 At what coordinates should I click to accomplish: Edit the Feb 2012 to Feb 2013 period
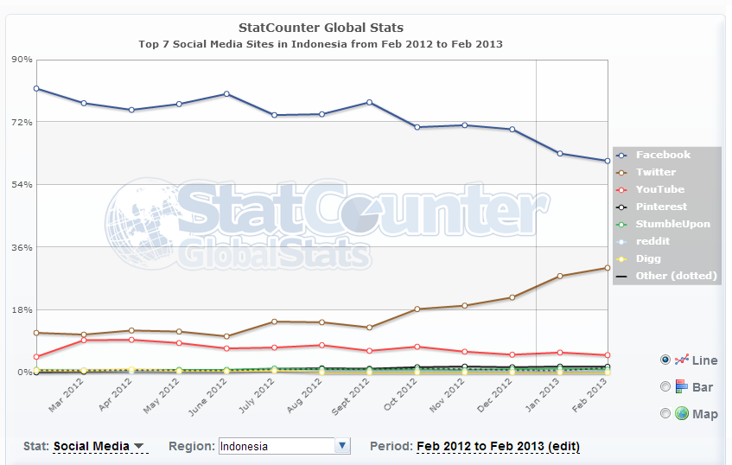[498, 447]
